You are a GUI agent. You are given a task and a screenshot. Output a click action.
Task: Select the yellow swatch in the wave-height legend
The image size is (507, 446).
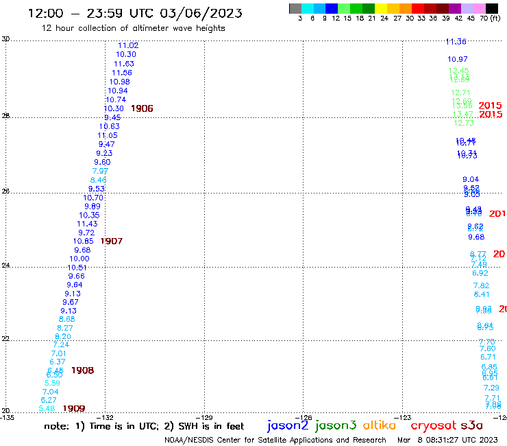[x=381, y=8]
